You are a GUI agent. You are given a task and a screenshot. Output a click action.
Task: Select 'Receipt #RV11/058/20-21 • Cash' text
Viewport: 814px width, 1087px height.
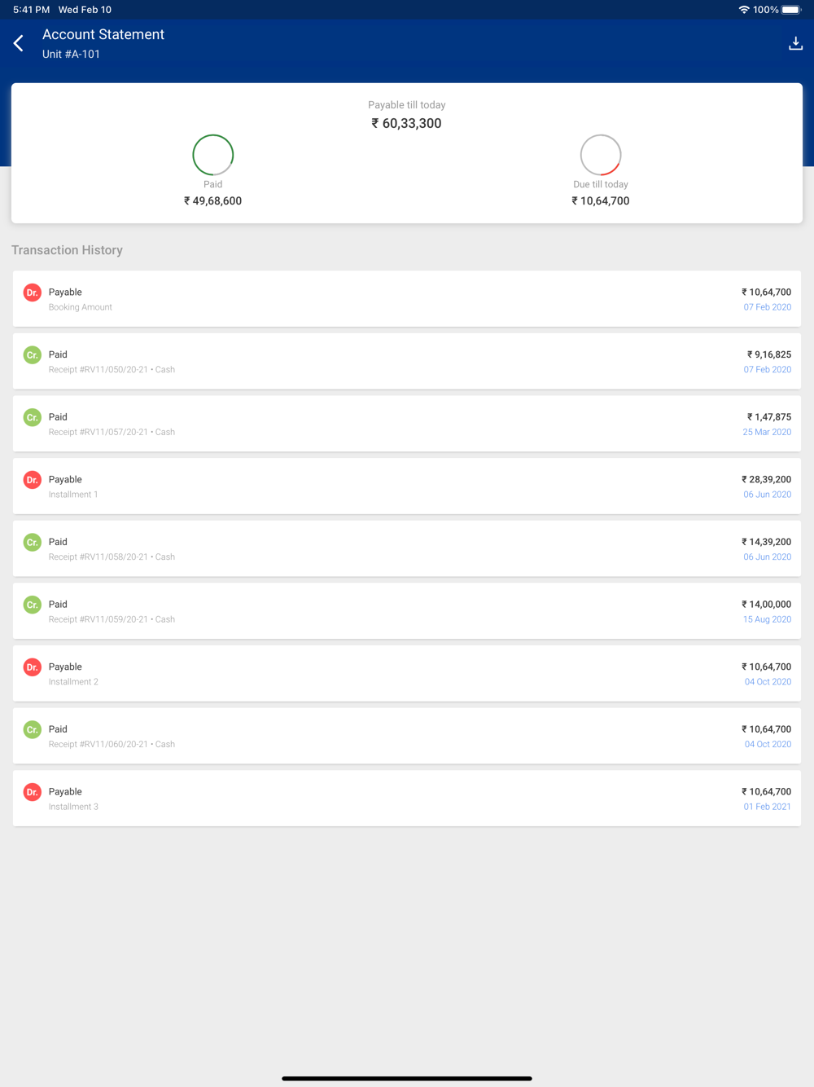(x=112, y=557)
